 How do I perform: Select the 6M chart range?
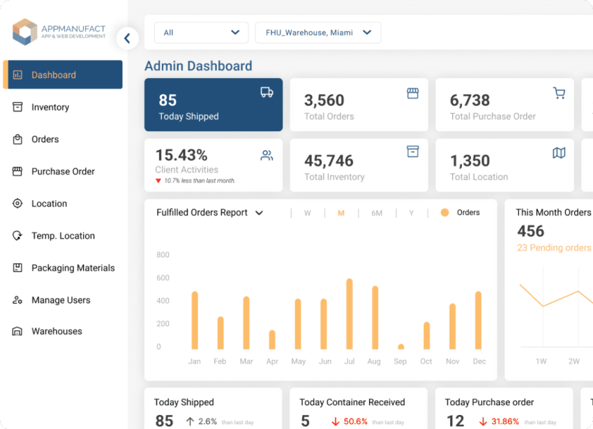point(377,213)
